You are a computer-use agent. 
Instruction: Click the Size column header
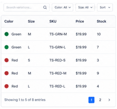point(31,21)
